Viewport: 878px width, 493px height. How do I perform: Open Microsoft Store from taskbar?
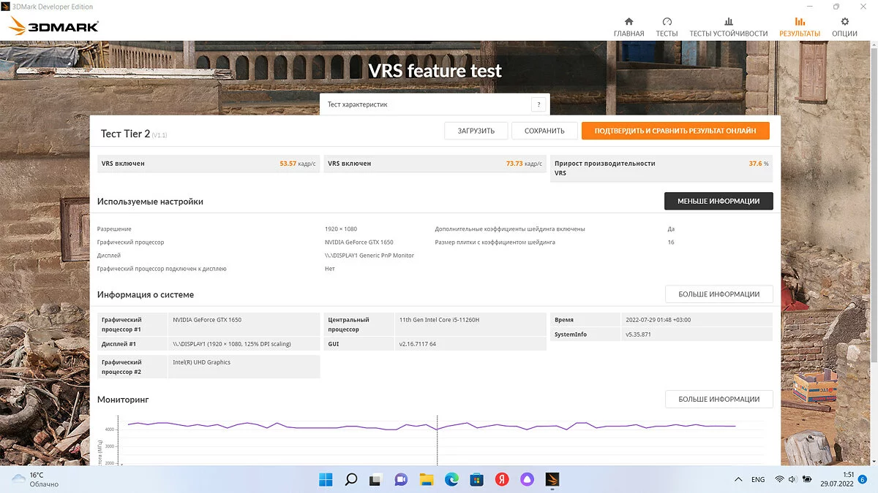tap(476, 479)
